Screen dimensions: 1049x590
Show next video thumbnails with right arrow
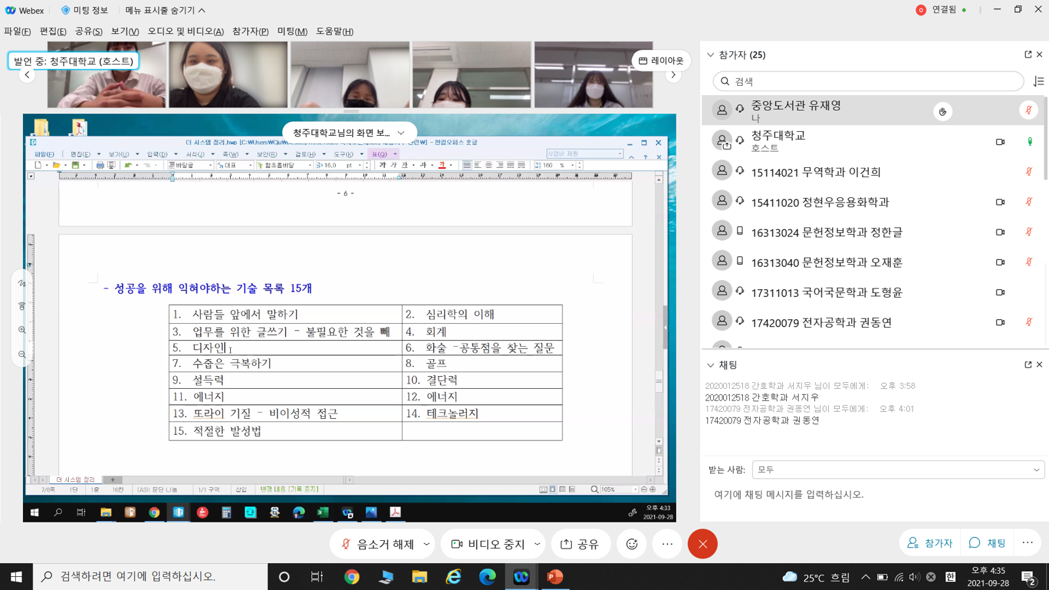pos(673,75)
